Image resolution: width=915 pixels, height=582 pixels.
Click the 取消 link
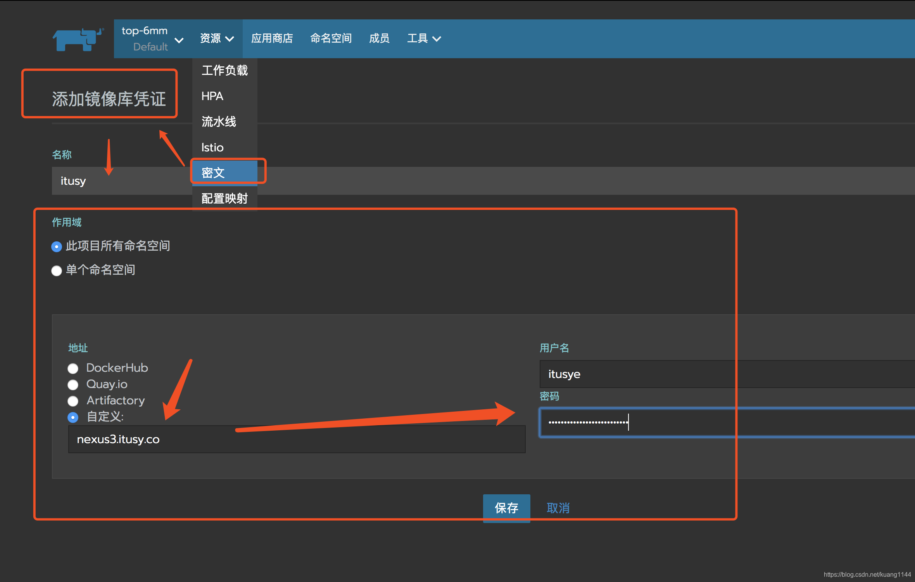pos(558,508)
